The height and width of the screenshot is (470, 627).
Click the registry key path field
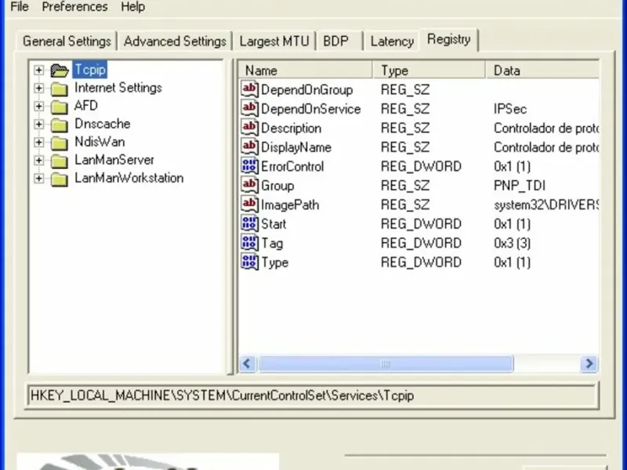point(313,396)
